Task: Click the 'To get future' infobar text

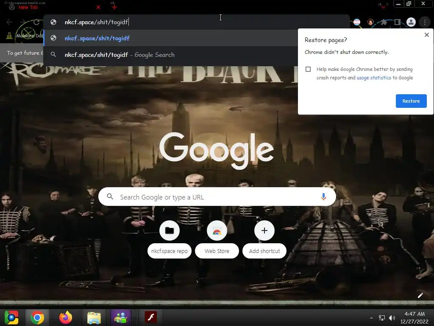Action: (x=25, y=53)
